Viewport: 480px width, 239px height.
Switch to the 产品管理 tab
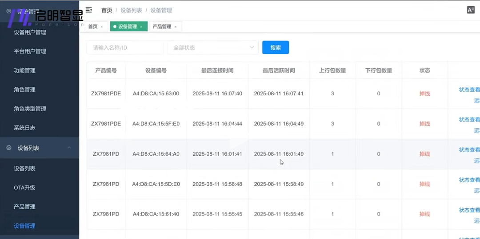(x=162, y=27)
